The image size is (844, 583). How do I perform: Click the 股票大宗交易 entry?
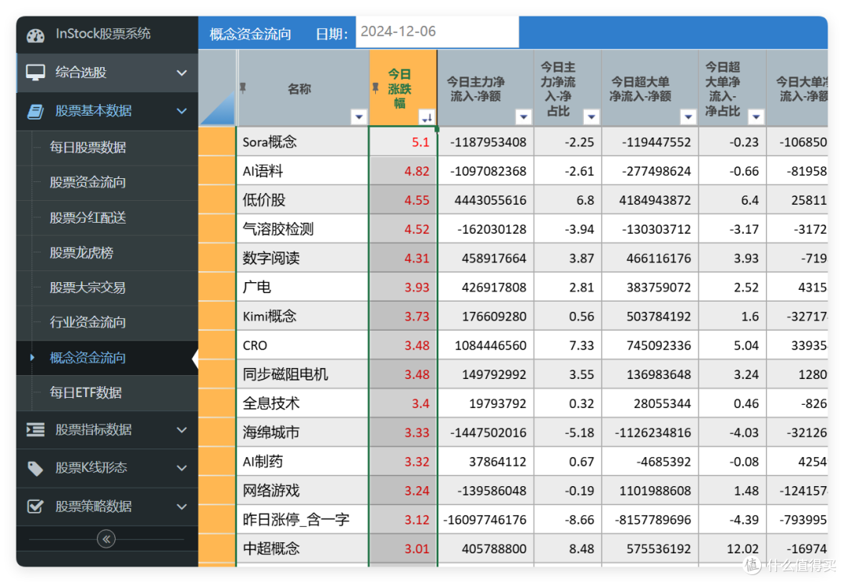84,288
